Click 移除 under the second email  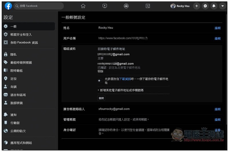point(100,71)
